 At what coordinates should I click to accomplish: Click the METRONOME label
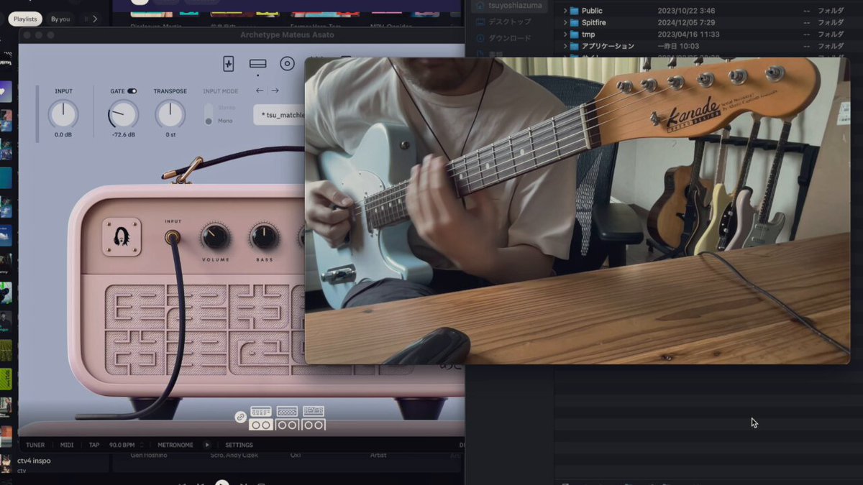click(x=175, y=445)
